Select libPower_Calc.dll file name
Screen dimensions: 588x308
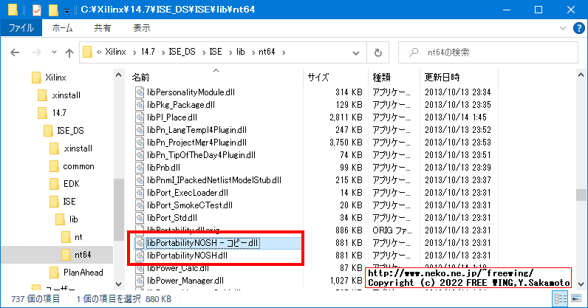178,268
